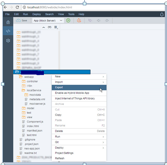This screenshot has width=167, height=165.
Task: Click the site info icon in address bar
Action: click(24, 7)
